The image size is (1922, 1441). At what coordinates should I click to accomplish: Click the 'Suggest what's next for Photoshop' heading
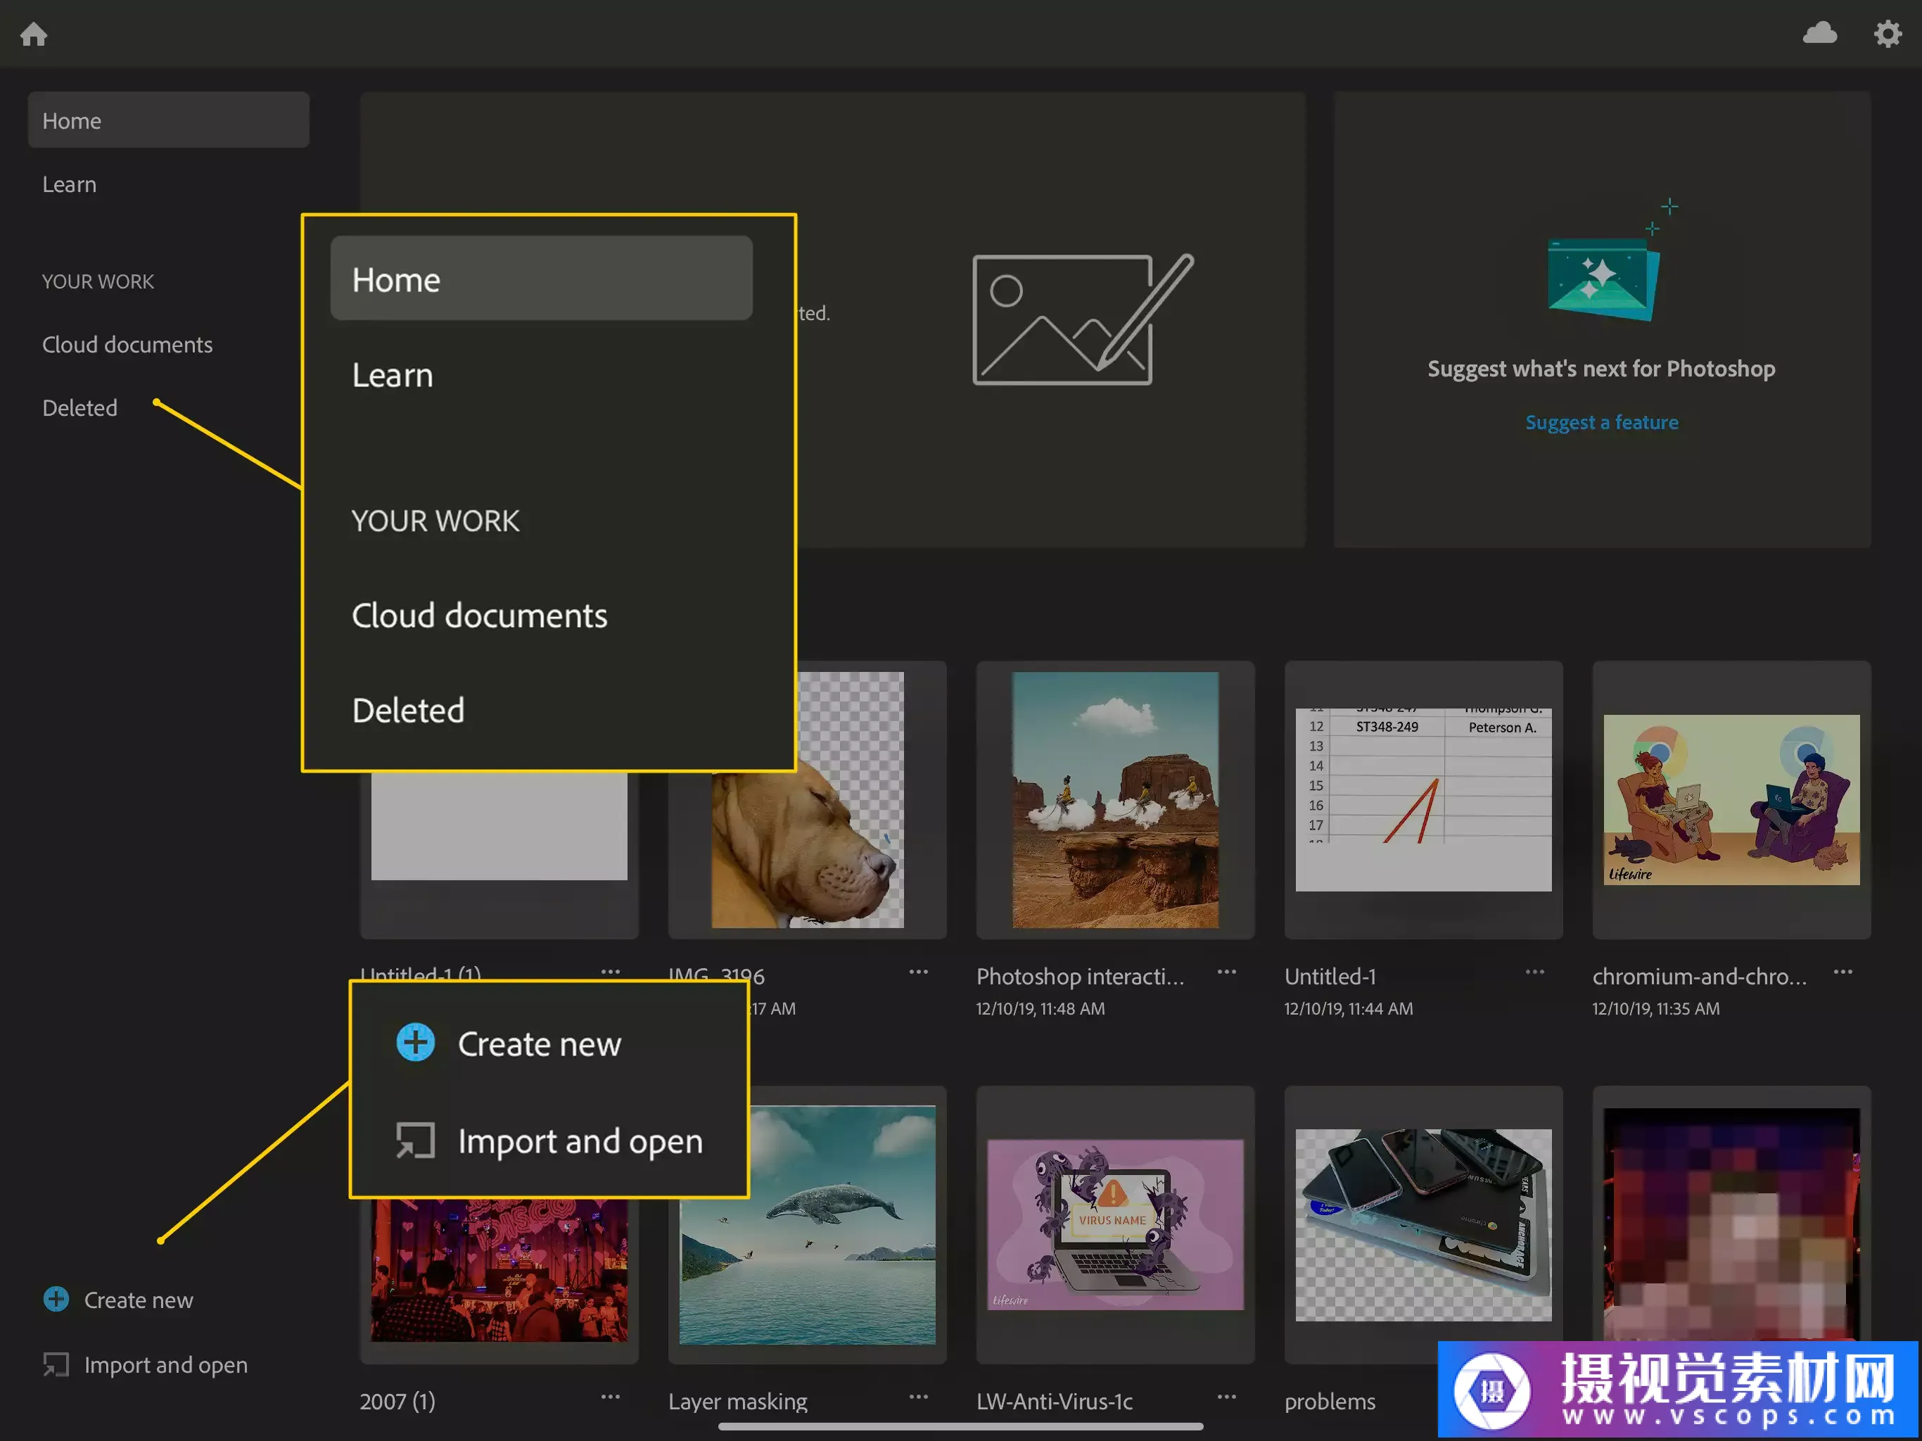click(1601, 369)
